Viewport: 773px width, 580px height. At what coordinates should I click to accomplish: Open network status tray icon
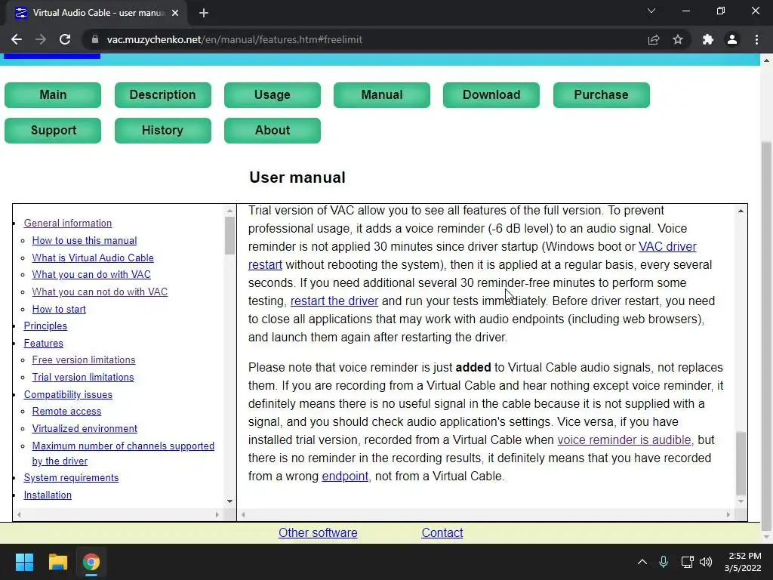pyautogui.click(x=687, y=562)
